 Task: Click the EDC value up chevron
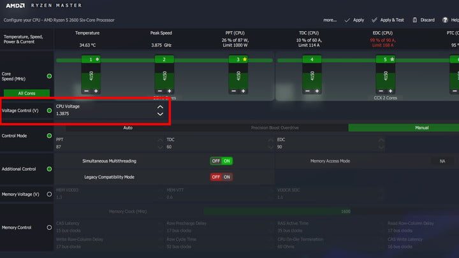point(381,140)
